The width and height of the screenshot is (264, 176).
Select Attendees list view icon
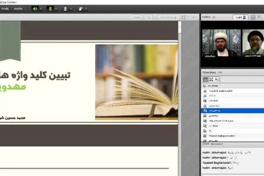pyautogui.click(x=205, y=79)
